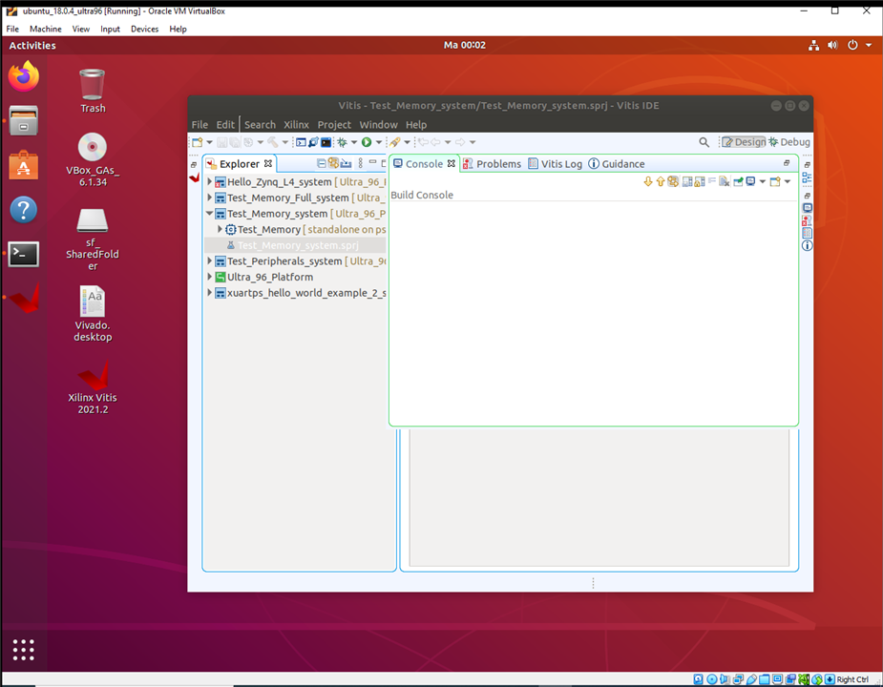Switch to the Debug perspective
Image resolution: width=883 pixels, height=687 pixels.
(789, 142)
